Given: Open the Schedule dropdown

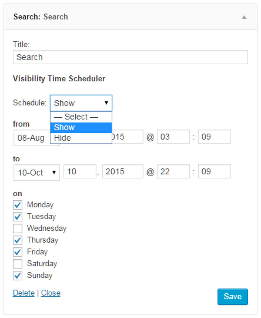Looking at the screenshot, I should (x=81, y=103).
